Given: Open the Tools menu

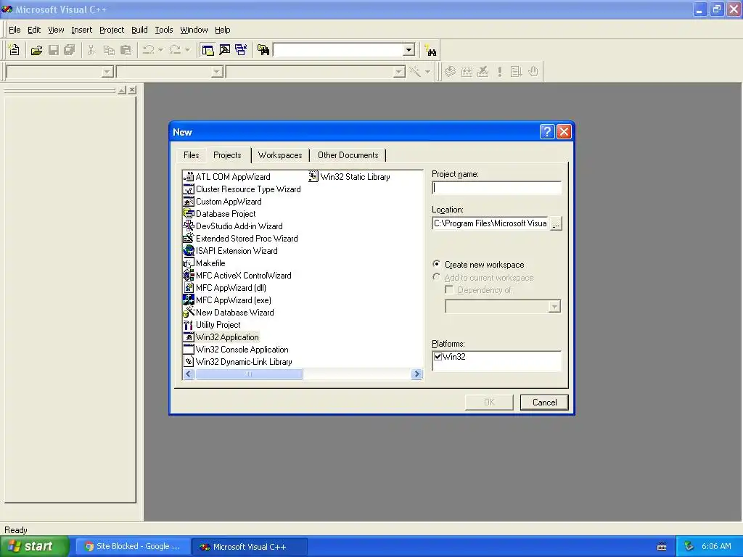Looking at the screenshot, I should [164, 29].
